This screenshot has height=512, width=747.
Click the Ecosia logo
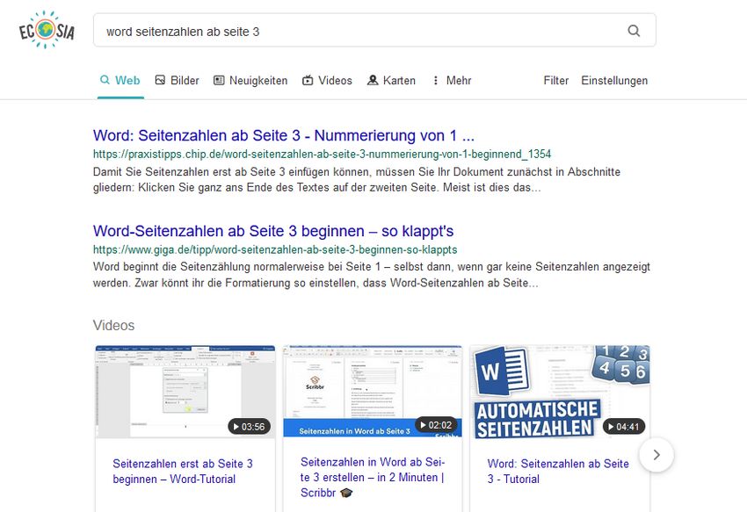pos(47,31)
